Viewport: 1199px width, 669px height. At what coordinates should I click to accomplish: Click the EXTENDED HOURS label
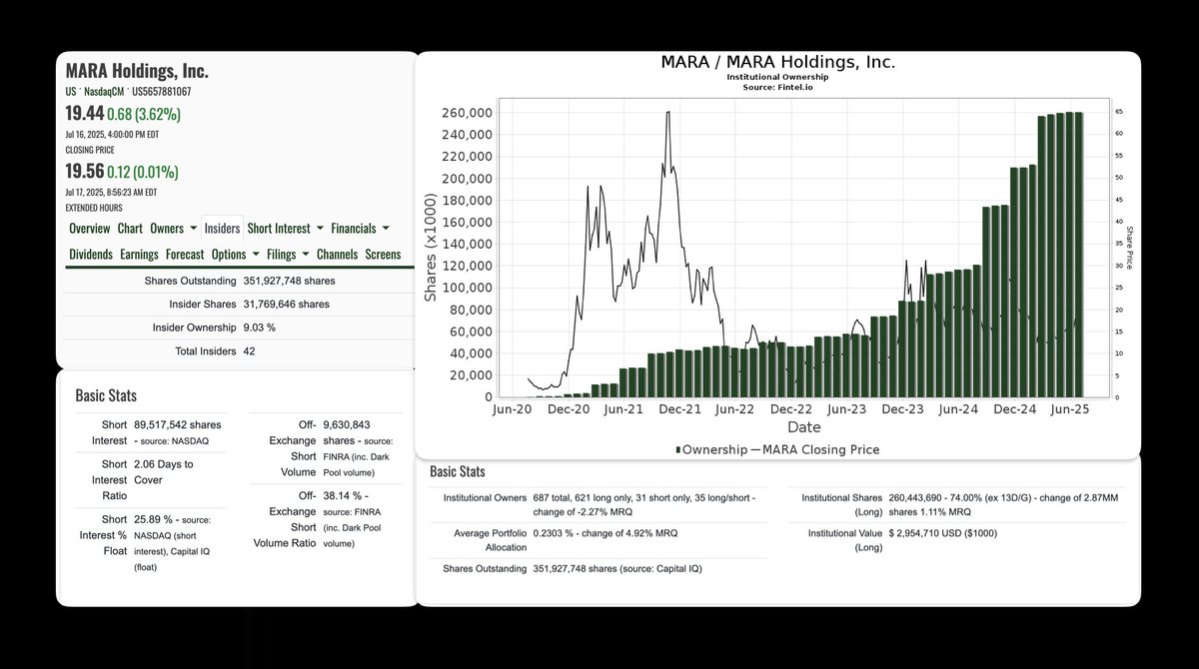pos(93,207)
